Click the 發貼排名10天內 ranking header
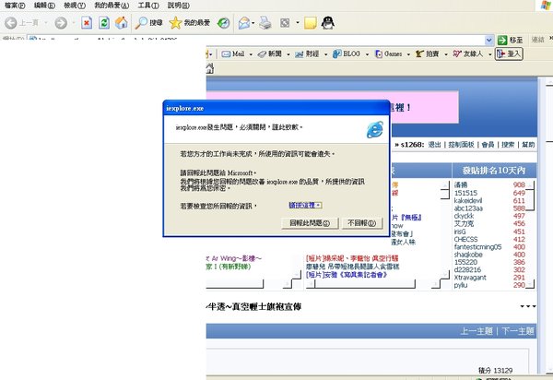 pyautogui.click(x=494, y=171)
